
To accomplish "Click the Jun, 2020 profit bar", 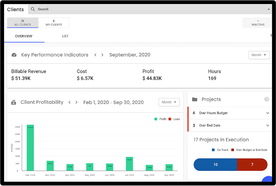I will click(x=110, y=167).
